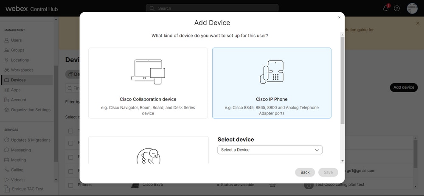This screenshot has width=424, height=196.
Task: Click the Messaging bubble icon
Action: click(7, 150)
